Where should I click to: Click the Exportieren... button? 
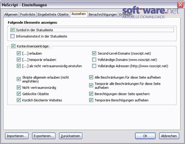[x=44, y=136]
